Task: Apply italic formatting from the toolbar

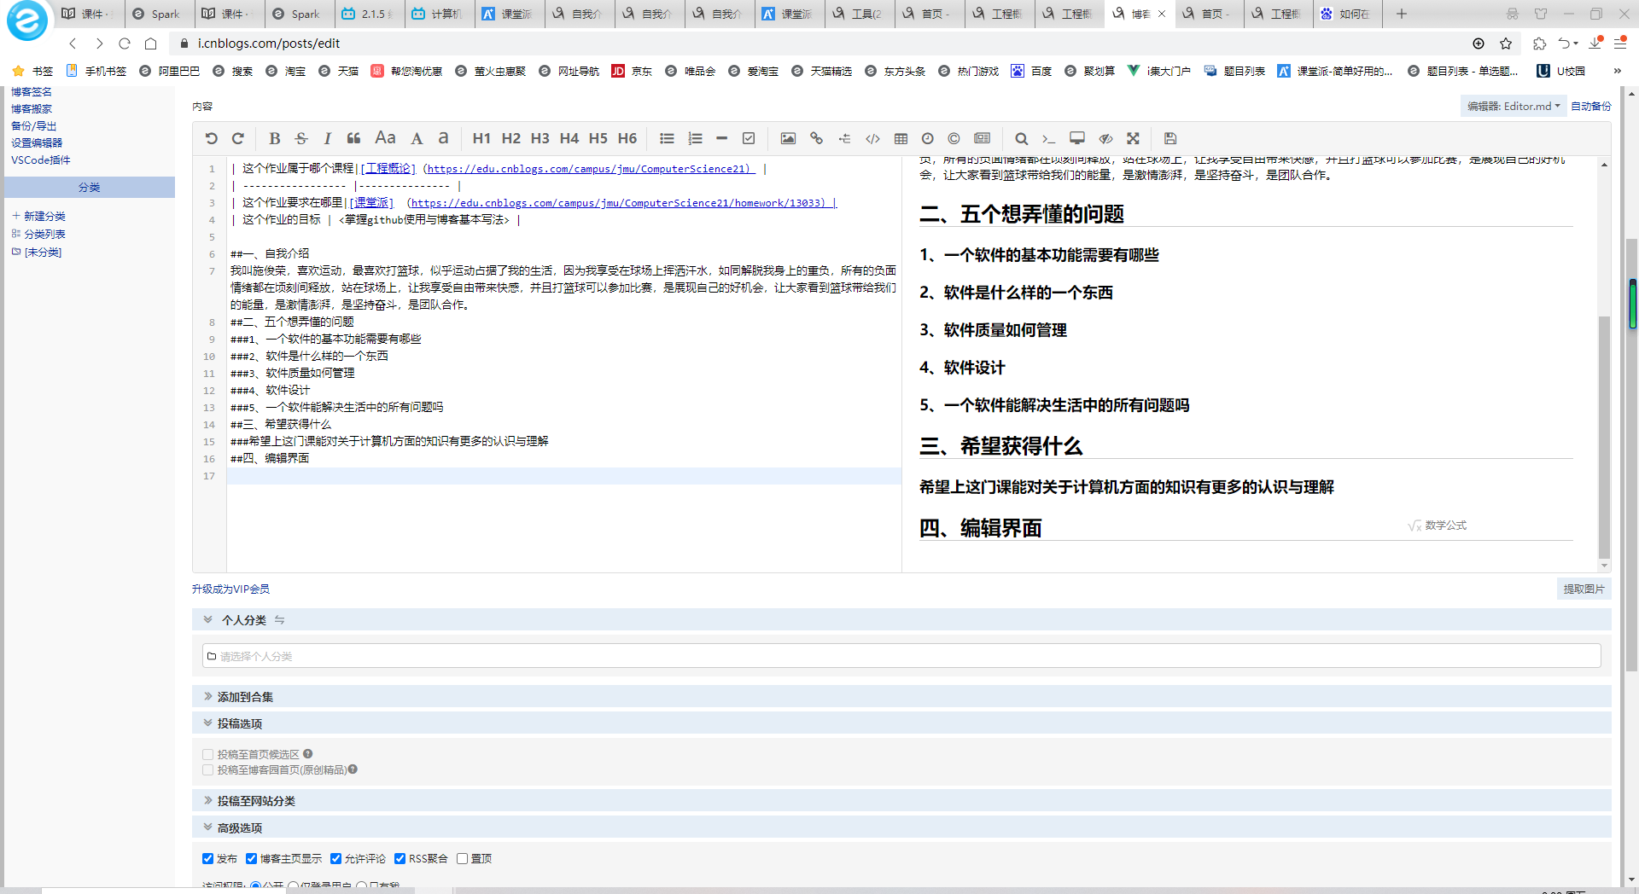Action: pyautogui.click(x=327, y=138)
